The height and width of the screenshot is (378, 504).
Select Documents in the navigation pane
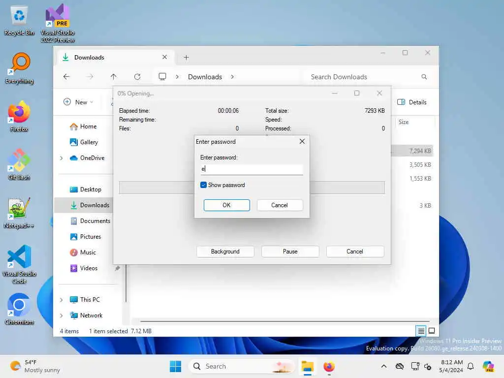point(91,221)
